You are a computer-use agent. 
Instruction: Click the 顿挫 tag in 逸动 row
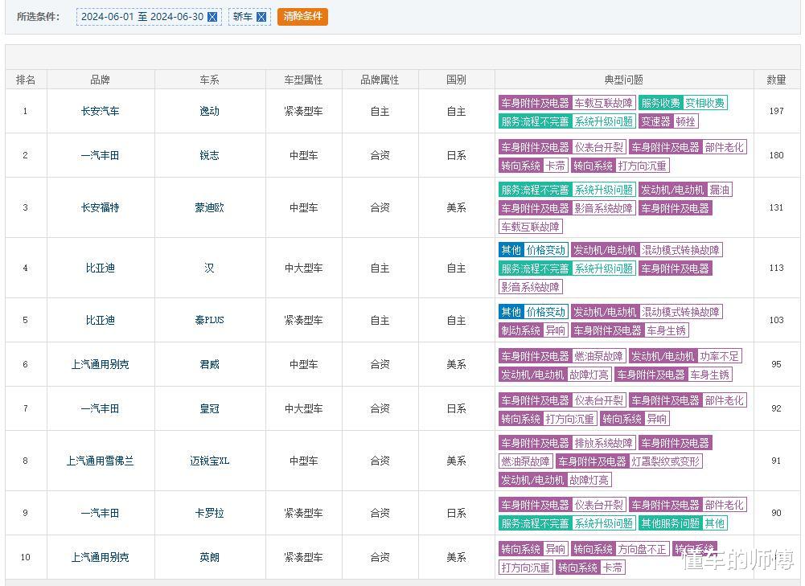[x=685, y=121]
